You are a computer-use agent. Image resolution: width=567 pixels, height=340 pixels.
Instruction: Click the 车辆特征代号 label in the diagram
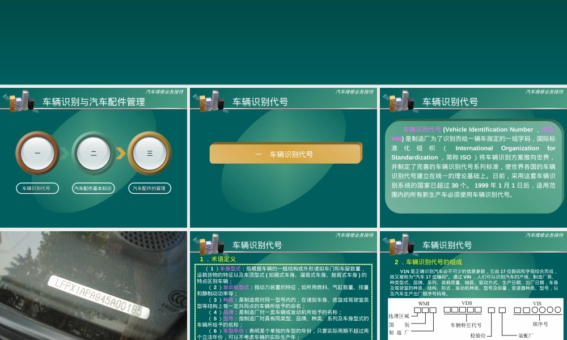pos(466,325)
